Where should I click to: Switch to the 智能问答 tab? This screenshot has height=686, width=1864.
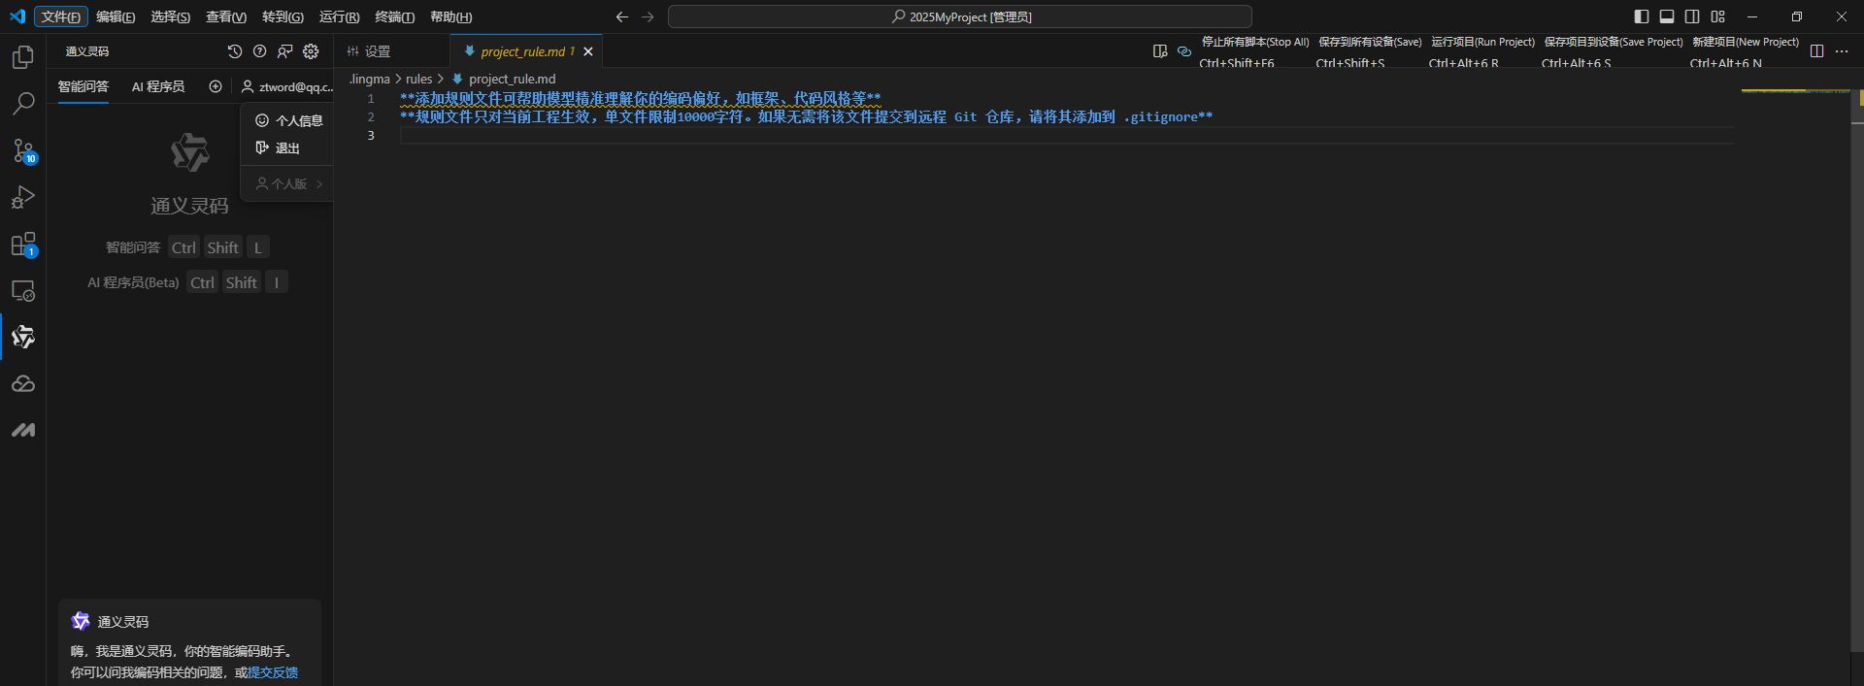click(x=83, y=86)
